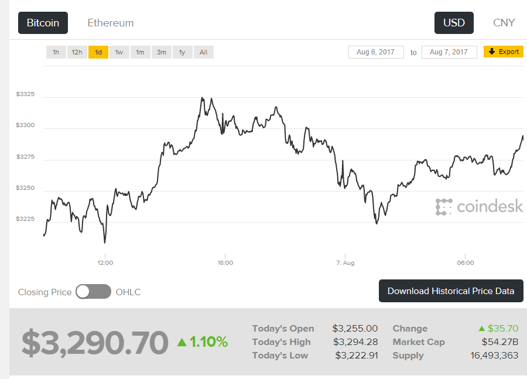Export chart data with download arrow button
The width and height of the screenshot is (527, 379).
pyautogui.click(x=503, y=52)
